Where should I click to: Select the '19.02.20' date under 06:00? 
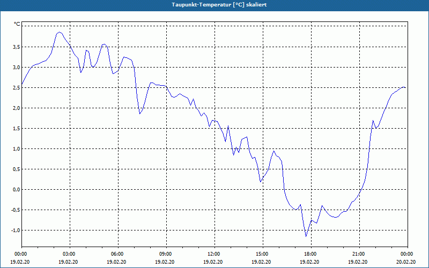tap(116, 262)
